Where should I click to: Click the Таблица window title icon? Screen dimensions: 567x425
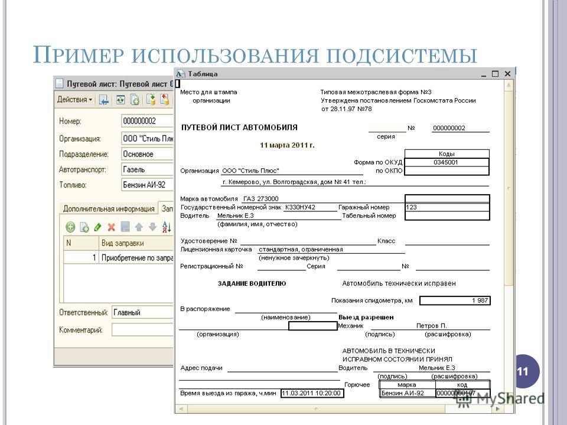(x=181, y=74)
